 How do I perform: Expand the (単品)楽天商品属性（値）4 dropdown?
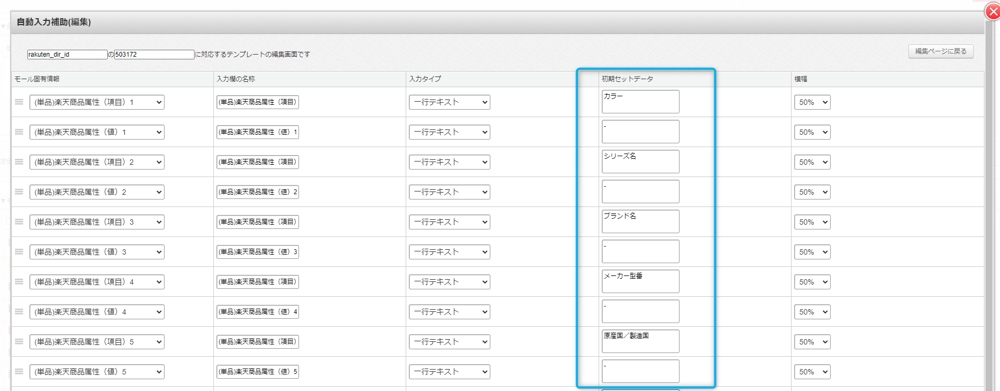(x=97, y=312)
